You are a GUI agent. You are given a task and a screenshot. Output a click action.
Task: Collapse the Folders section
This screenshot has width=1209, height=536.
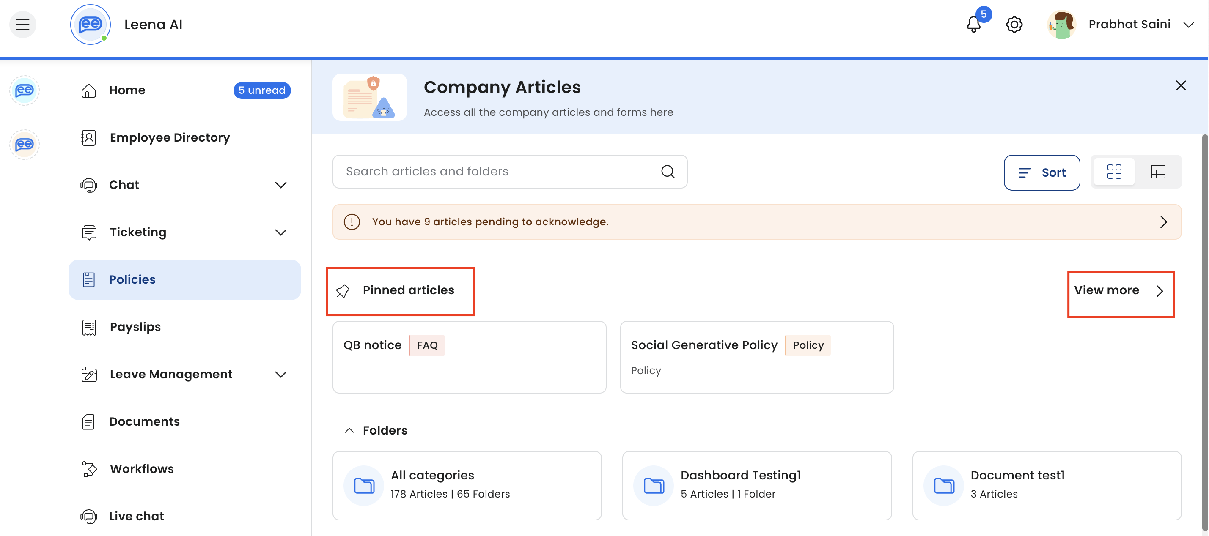coord(349,430)
